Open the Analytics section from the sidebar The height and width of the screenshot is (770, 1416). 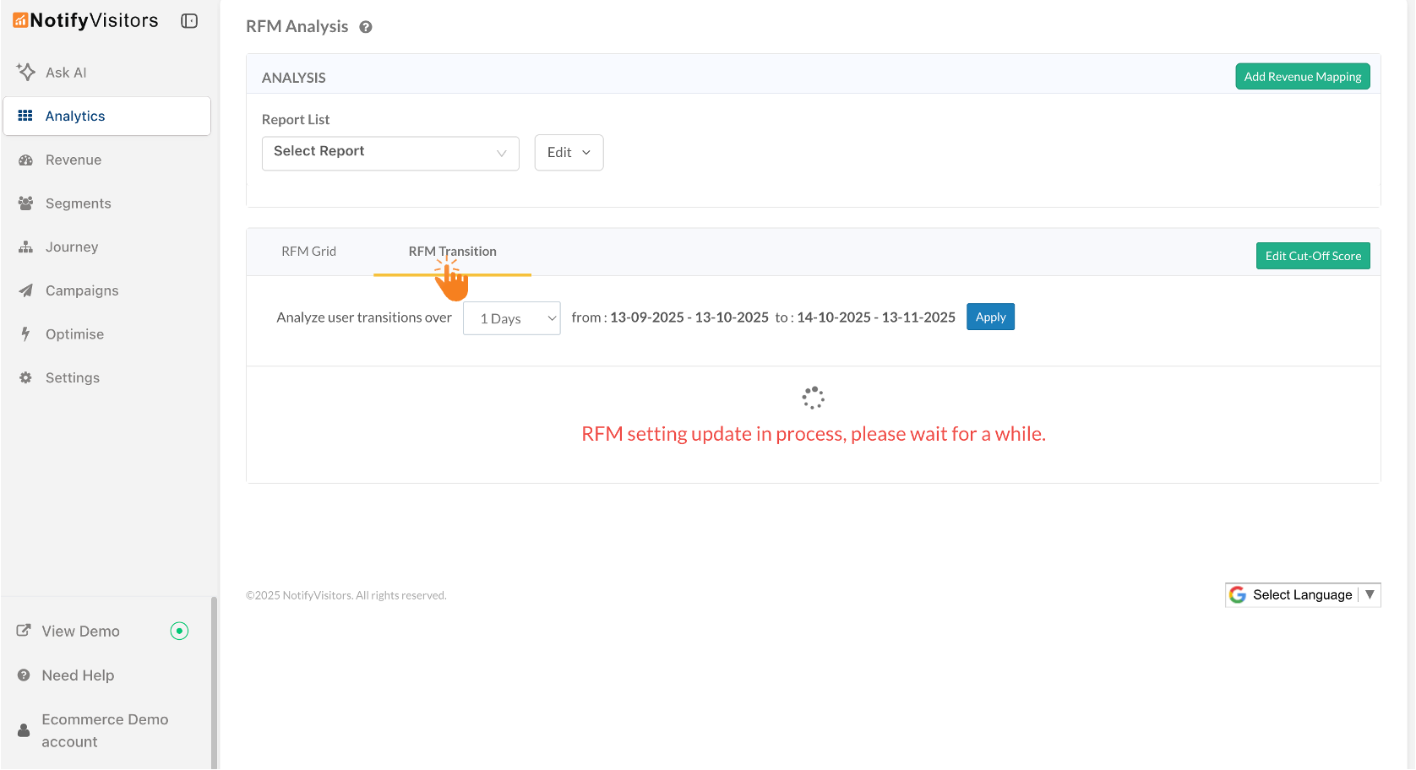(x=74, y=116)
